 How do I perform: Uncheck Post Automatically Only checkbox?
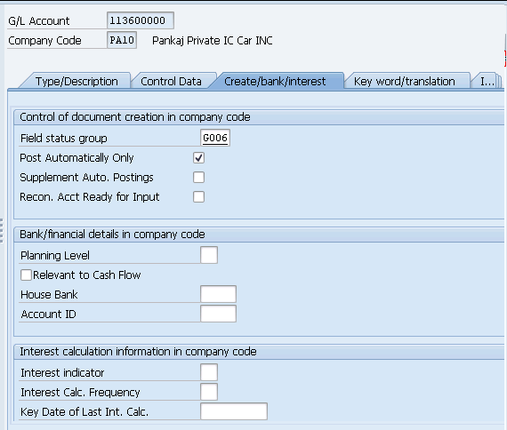click(198, 158)
